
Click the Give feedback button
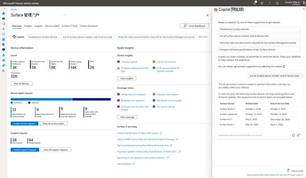pyautogui.click(x=195, y=26)
